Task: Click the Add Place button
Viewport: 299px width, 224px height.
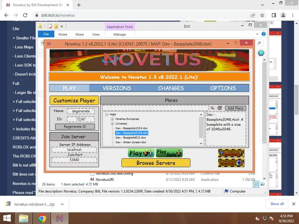Action: (236, 108)
